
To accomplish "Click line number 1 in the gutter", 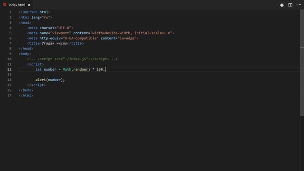I will [x=10, y=12].
